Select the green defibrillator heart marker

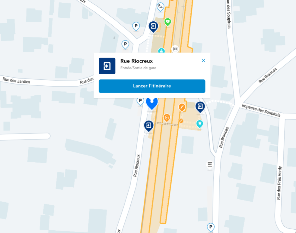pos(168,22)
